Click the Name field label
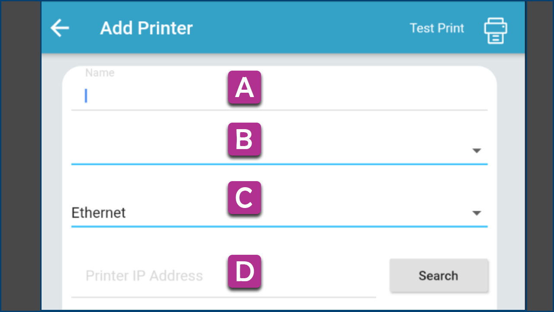 (x=100, y=73)
